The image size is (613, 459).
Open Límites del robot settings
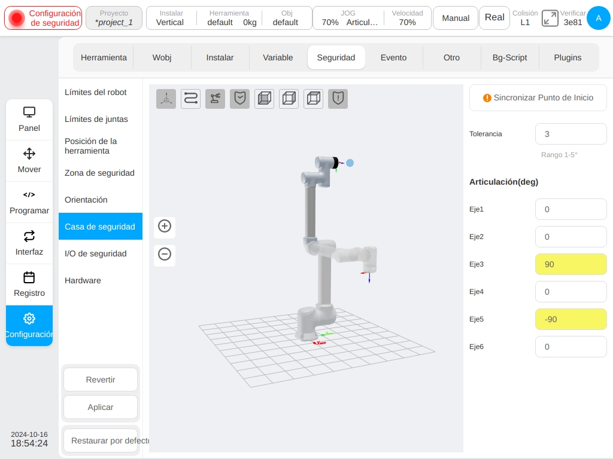point(101,92)
